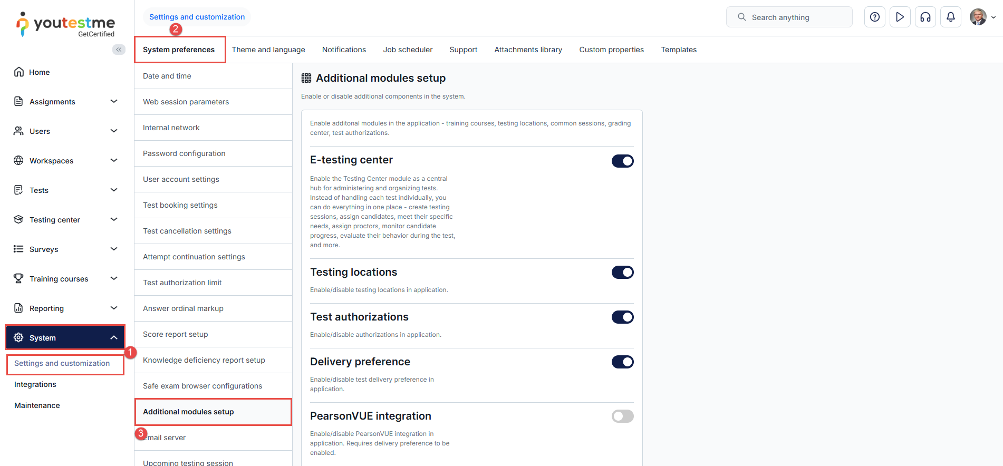This screenshot has width=1003, height=466.
Task: Open profile dropdown arrow next to avatar
Action: tap(994, 17)
